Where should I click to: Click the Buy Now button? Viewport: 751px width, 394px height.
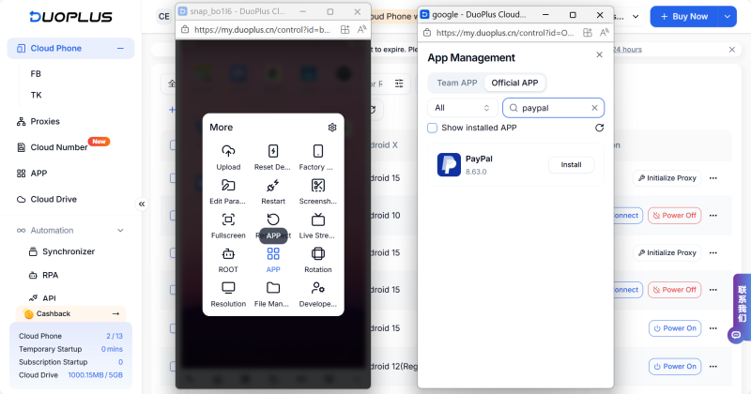tap(683, 16)
